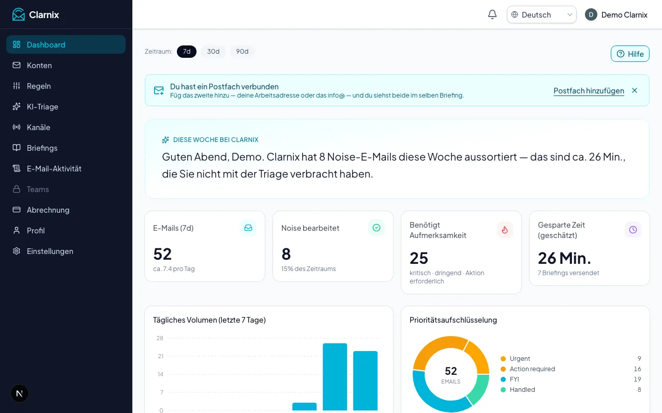Open KI-Triage in the sidebar
Image resolution: width=662 pixels, height=413 pixels.
66,106
